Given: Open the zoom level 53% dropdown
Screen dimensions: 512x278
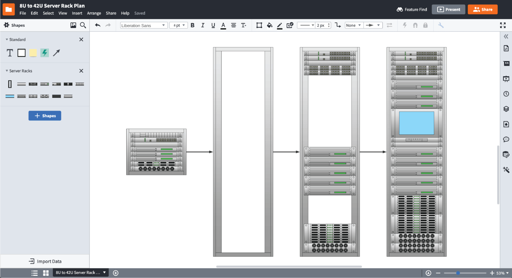Looking at the screenshot, I should pyautogui.click(x=502, y=273).
